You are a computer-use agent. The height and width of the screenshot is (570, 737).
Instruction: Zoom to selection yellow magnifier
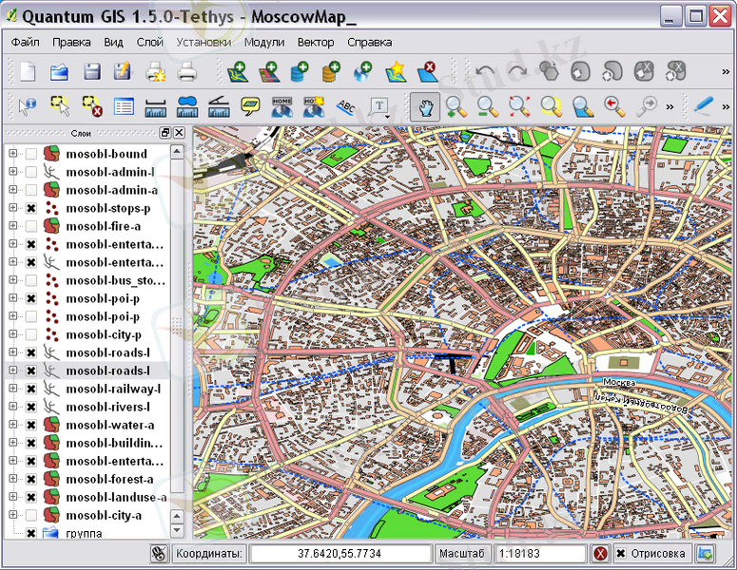pos(551,107)
